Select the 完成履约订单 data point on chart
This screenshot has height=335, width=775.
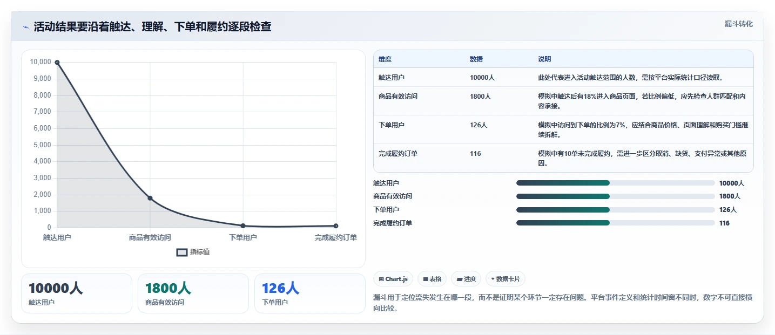click(336, 225)
